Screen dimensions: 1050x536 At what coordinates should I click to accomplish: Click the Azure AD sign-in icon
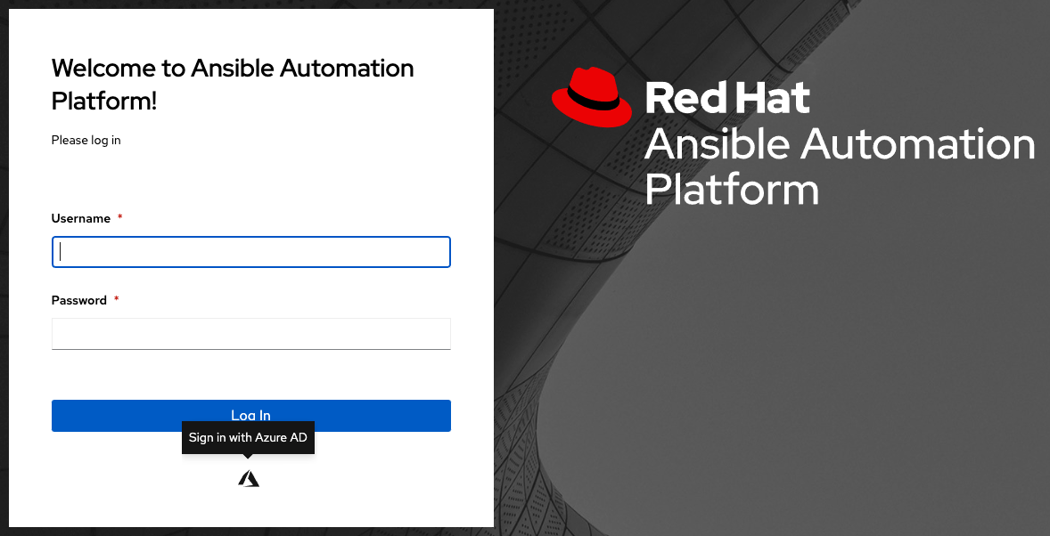click(x=249, y=479)
